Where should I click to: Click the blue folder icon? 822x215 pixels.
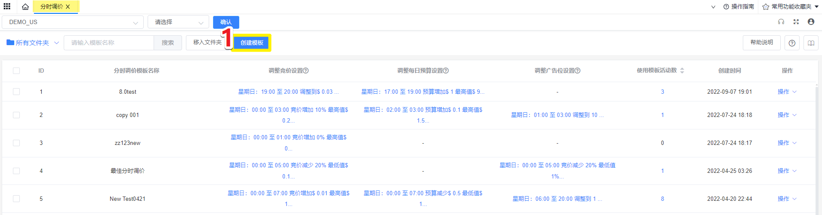coord(10,42)
